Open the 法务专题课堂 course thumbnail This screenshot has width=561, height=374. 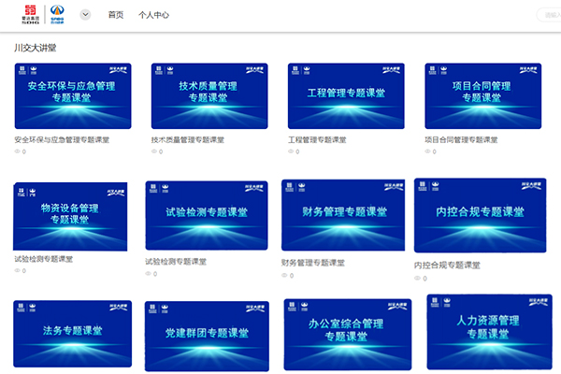click(x=72, y=334)
